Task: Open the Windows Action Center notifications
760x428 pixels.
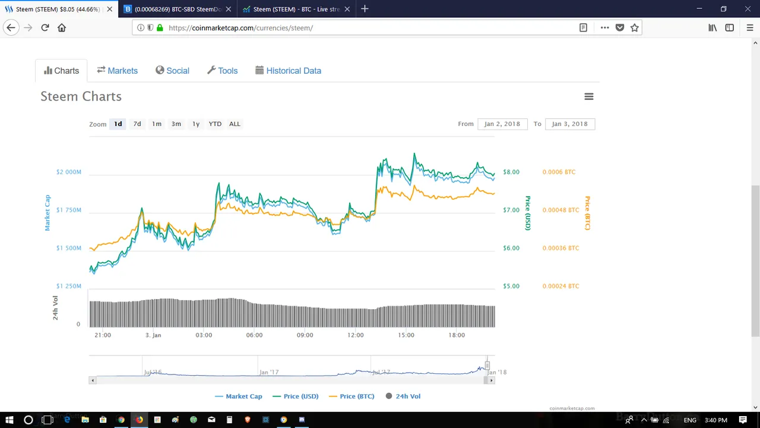Action: pyautogui.click(x=743, y=420)
